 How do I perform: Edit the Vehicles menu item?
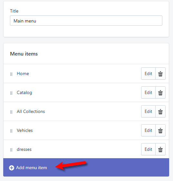tap(148, 130)
